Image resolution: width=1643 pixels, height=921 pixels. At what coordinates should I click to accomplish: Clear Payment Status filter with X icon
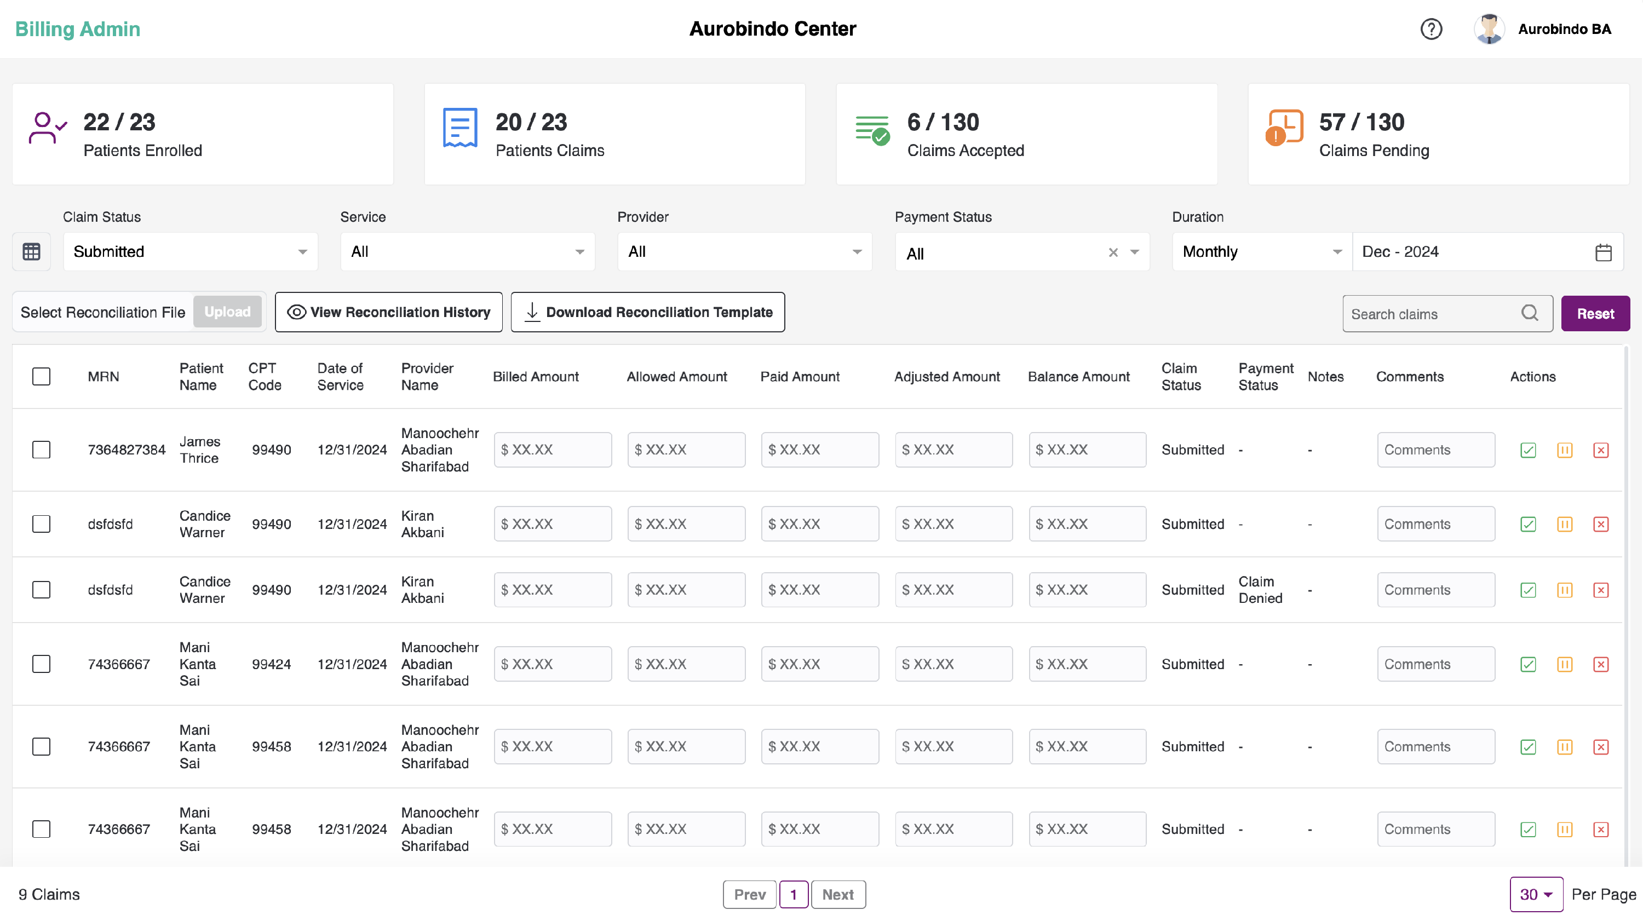pos(1113,252)
